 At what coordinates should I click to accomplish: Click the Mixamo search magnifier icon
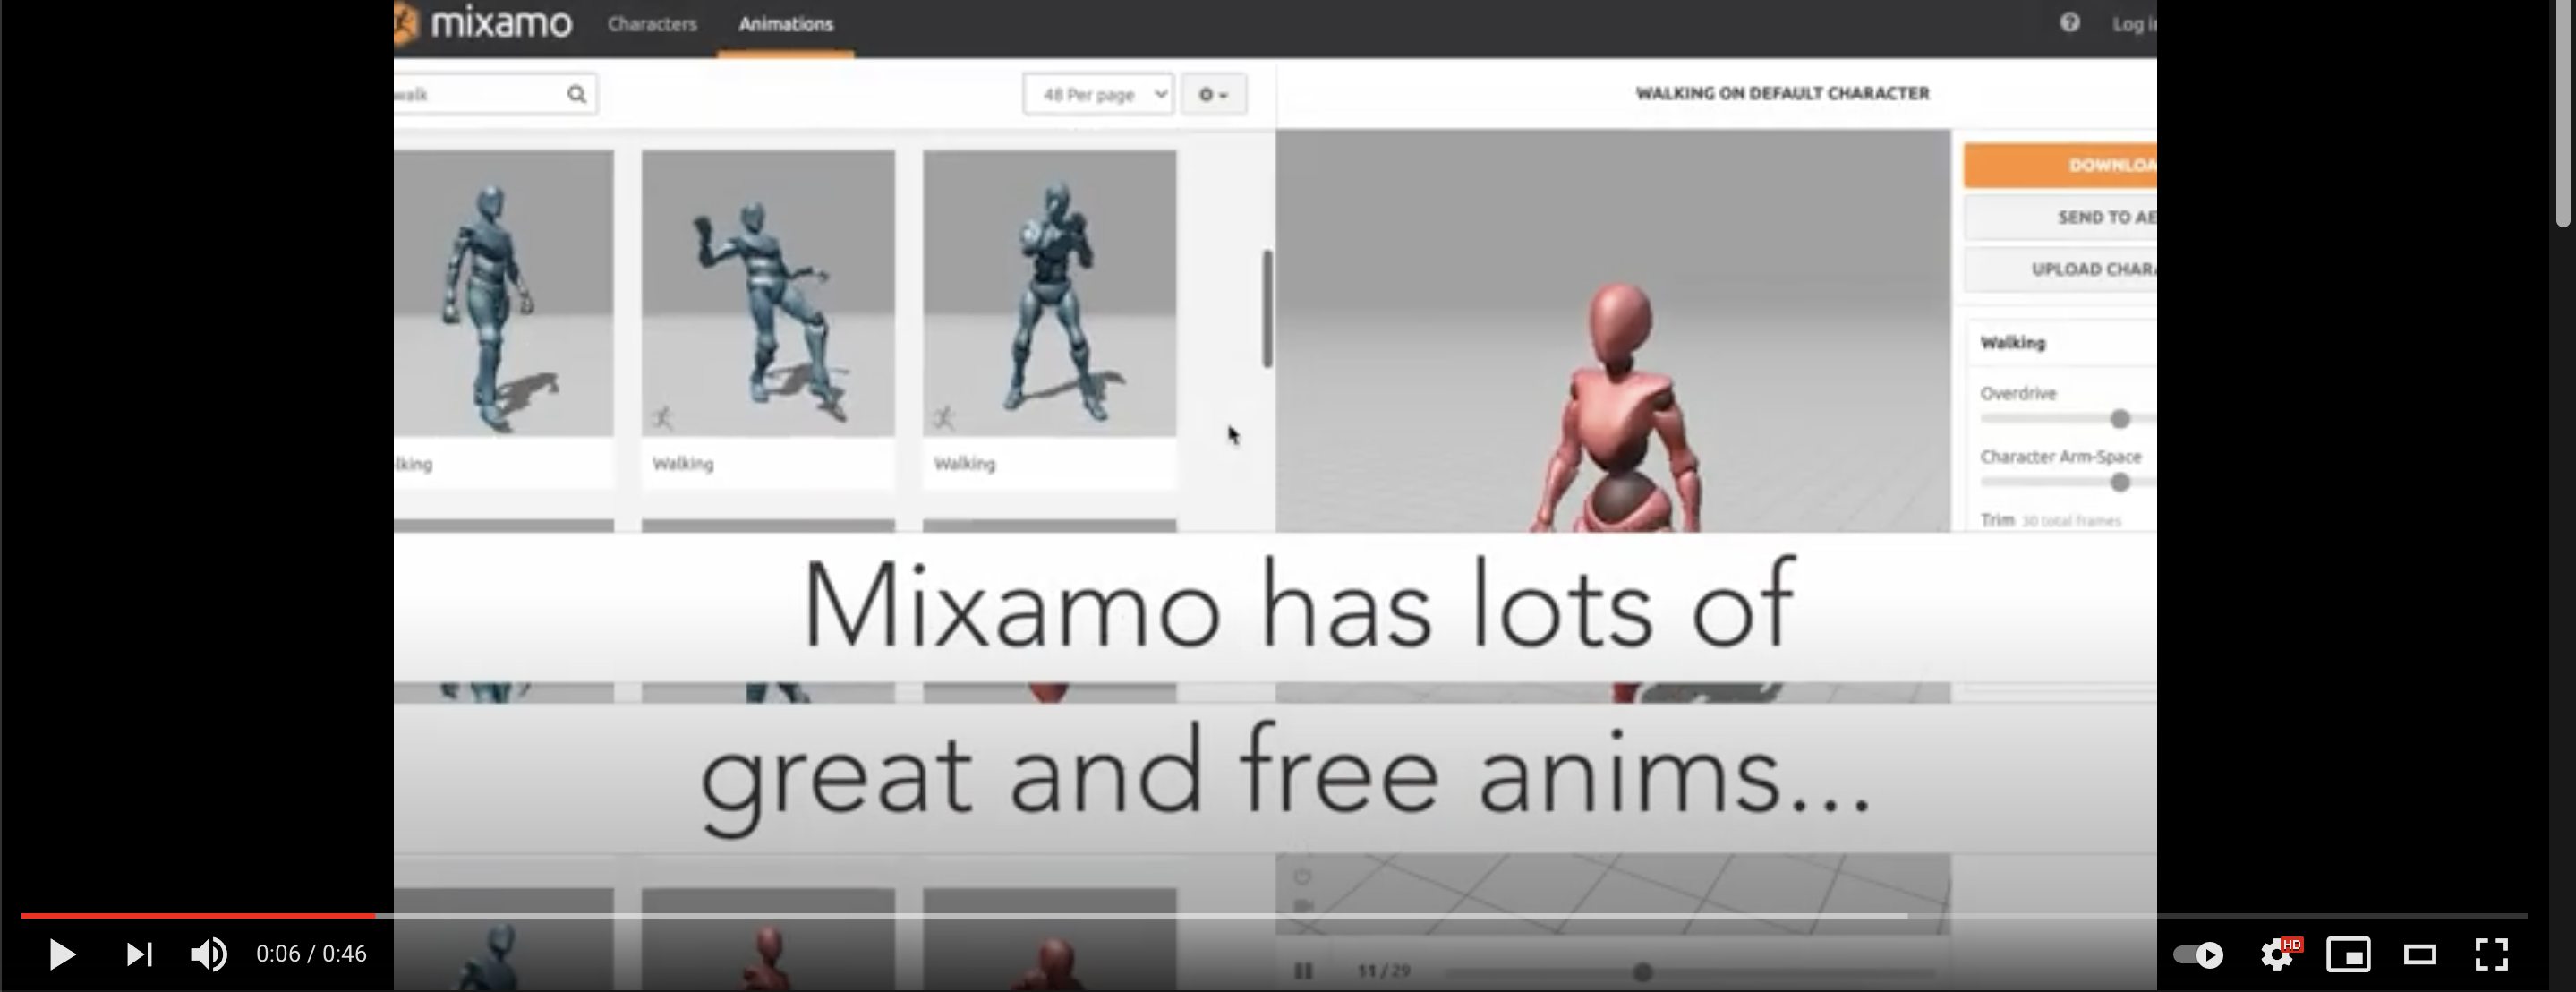click(576, 94)
